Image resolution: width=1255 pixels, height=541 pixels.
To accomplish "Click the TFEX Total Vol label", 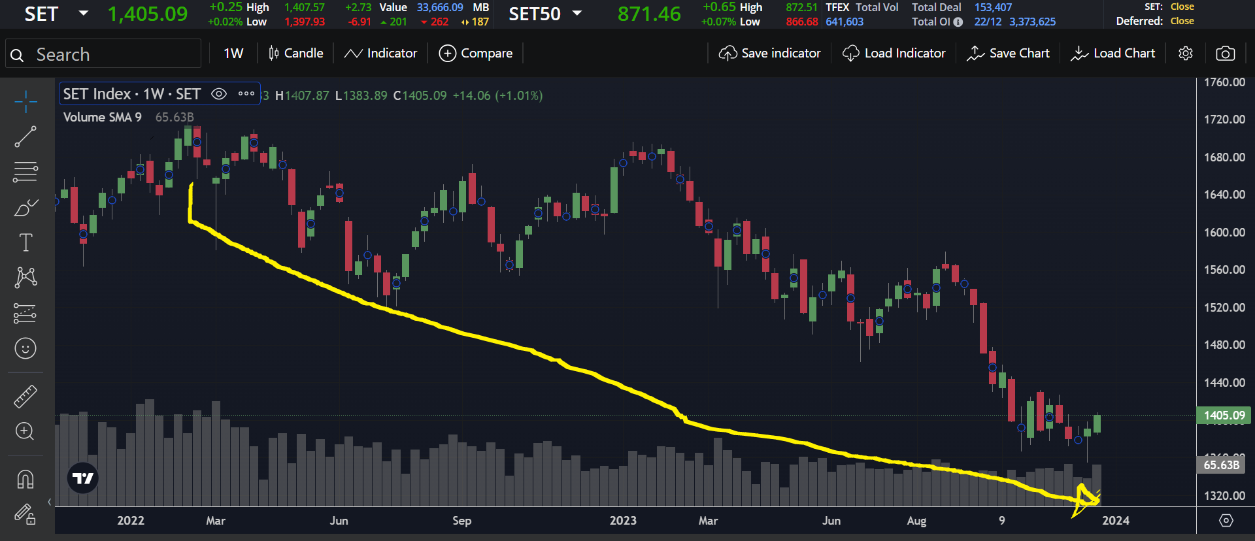I will pos(862,7).
